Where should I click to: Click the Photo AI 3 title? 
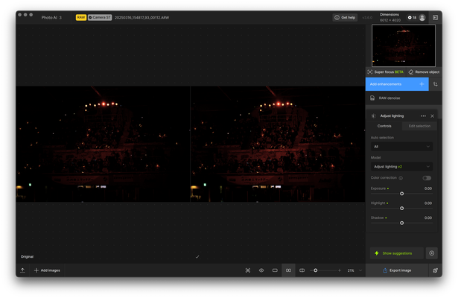(x=51, y=18)
